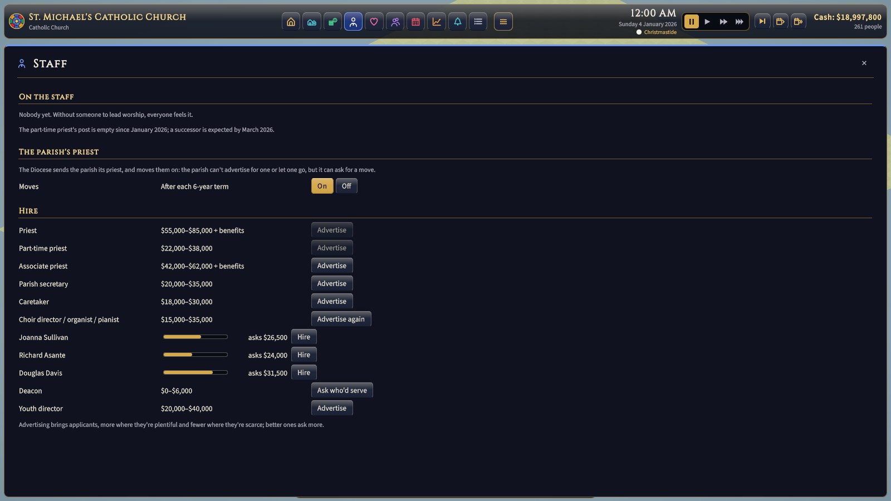Advertise for a Caretaker
This screenshot has width=891, height=501.
[332, 301]
